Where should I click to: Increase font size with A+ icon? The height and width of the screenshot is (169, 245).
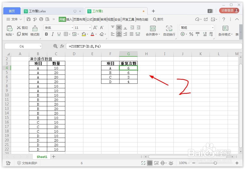pos(95,28)
